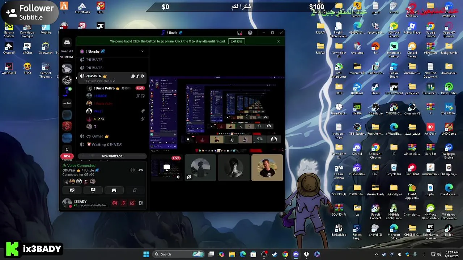Open the Battle.net desktop shortcut

coord(357,89)
